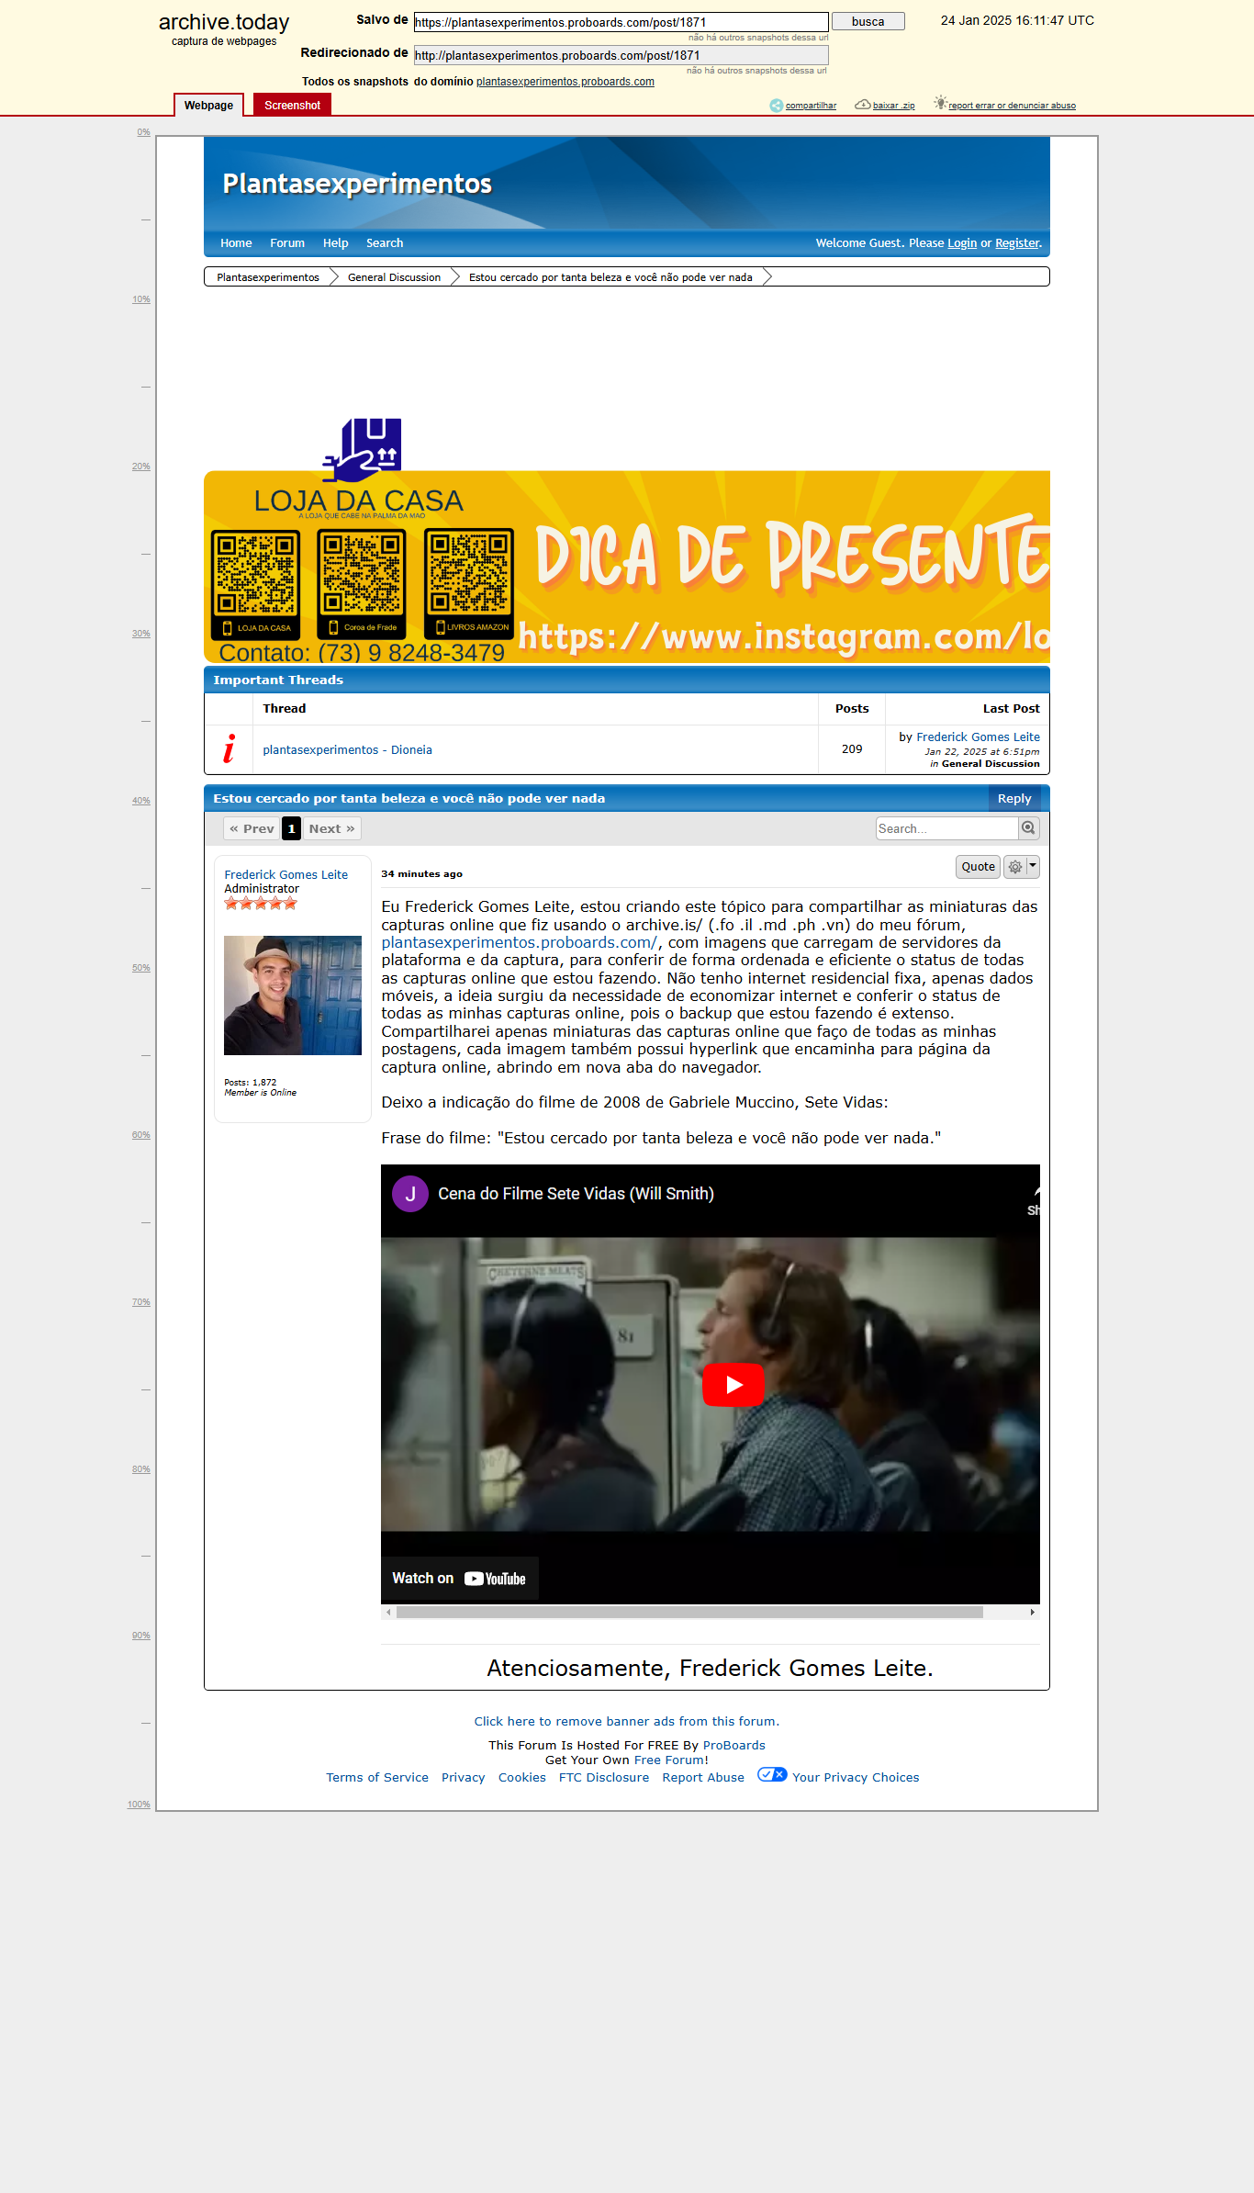The image size is (1254, 2193).
Task: Click the busca button
Action: 868,21
